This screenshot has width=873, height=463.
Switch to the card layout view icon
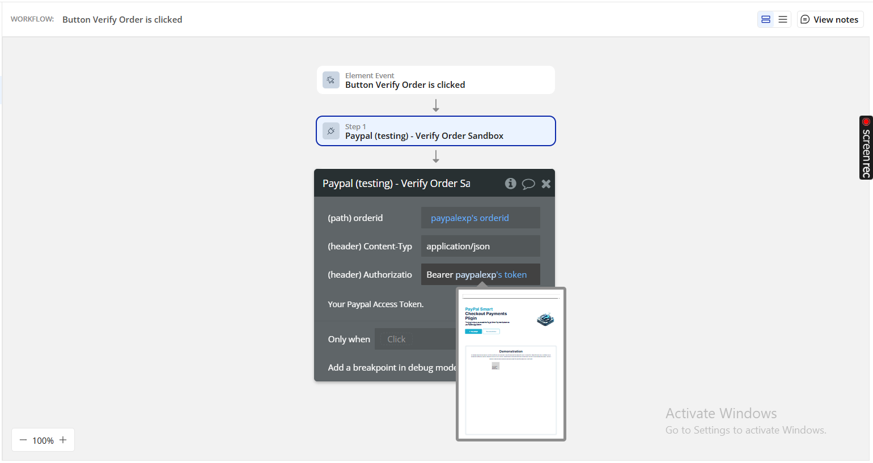(766, 19)
